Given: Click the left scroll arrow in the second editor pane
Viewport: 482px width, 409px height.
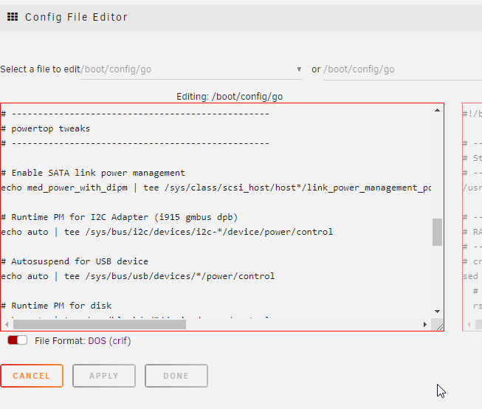Looking at the screenshot, I should [x=469, y=324].
